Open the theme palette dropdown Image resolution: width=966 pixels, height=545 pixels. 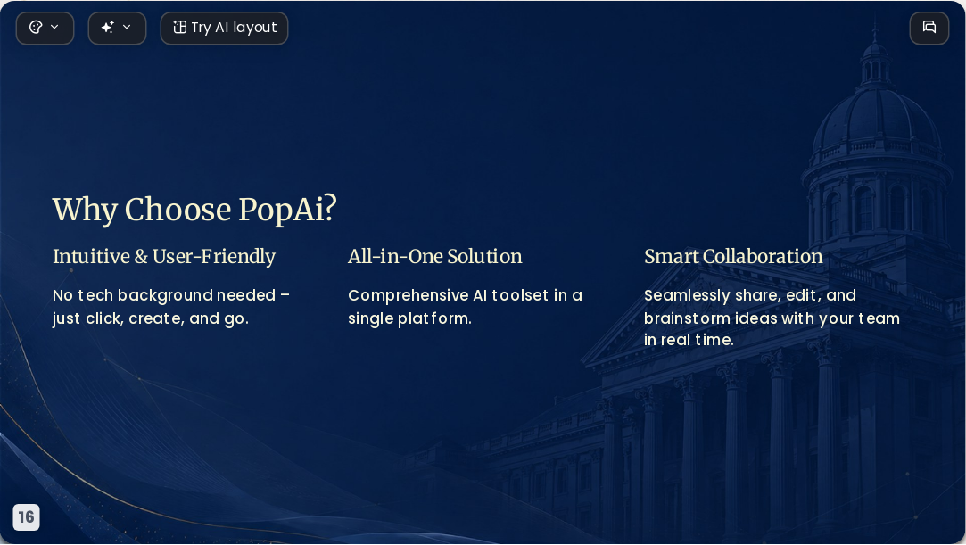[x=45, y=28]
